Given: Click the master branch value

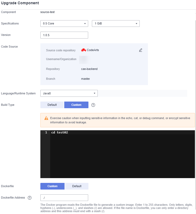Looking at the screenshot, I should click(86, 79).
